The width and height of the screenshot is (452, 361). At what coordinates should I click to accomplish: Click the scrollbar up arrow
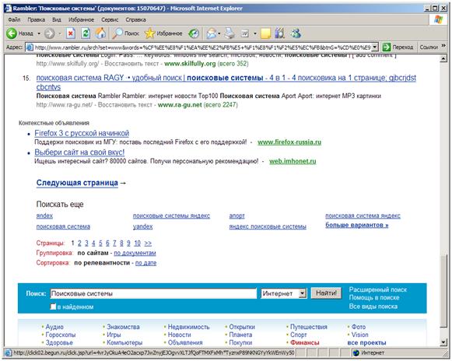pyautogui.click(x=443, y=58)
